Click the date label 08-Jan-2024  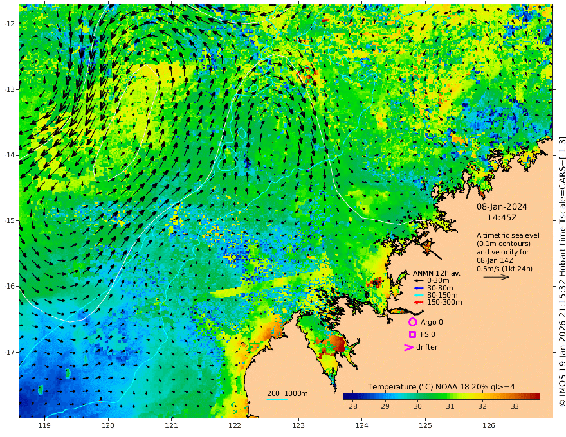tap(502, 207)
